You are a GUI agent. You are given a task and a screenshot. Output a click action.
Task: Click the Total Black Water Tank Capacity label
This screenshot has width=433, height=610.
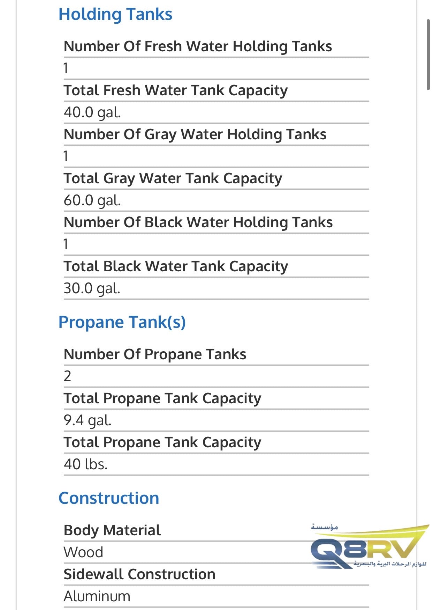(x=176, y=267)
